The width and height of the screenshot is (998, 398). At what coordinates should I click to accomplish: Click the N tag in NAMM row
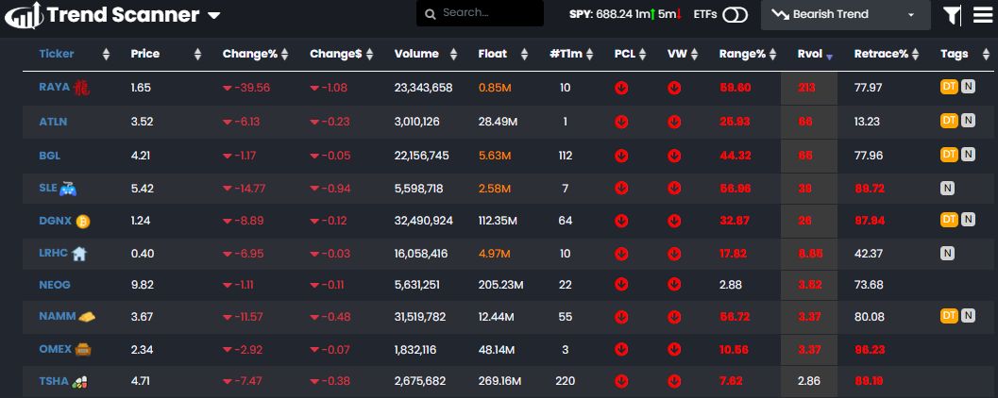tap(968, 315)
